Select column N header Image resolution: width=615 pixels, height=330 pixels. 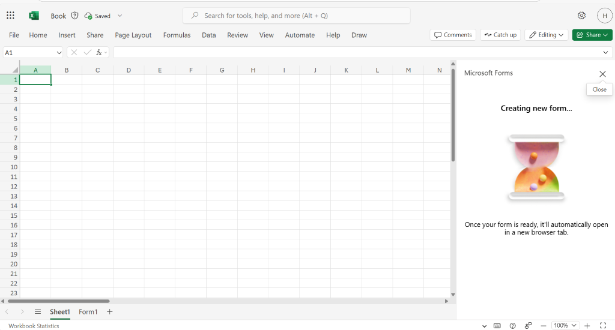pos(437,70)
